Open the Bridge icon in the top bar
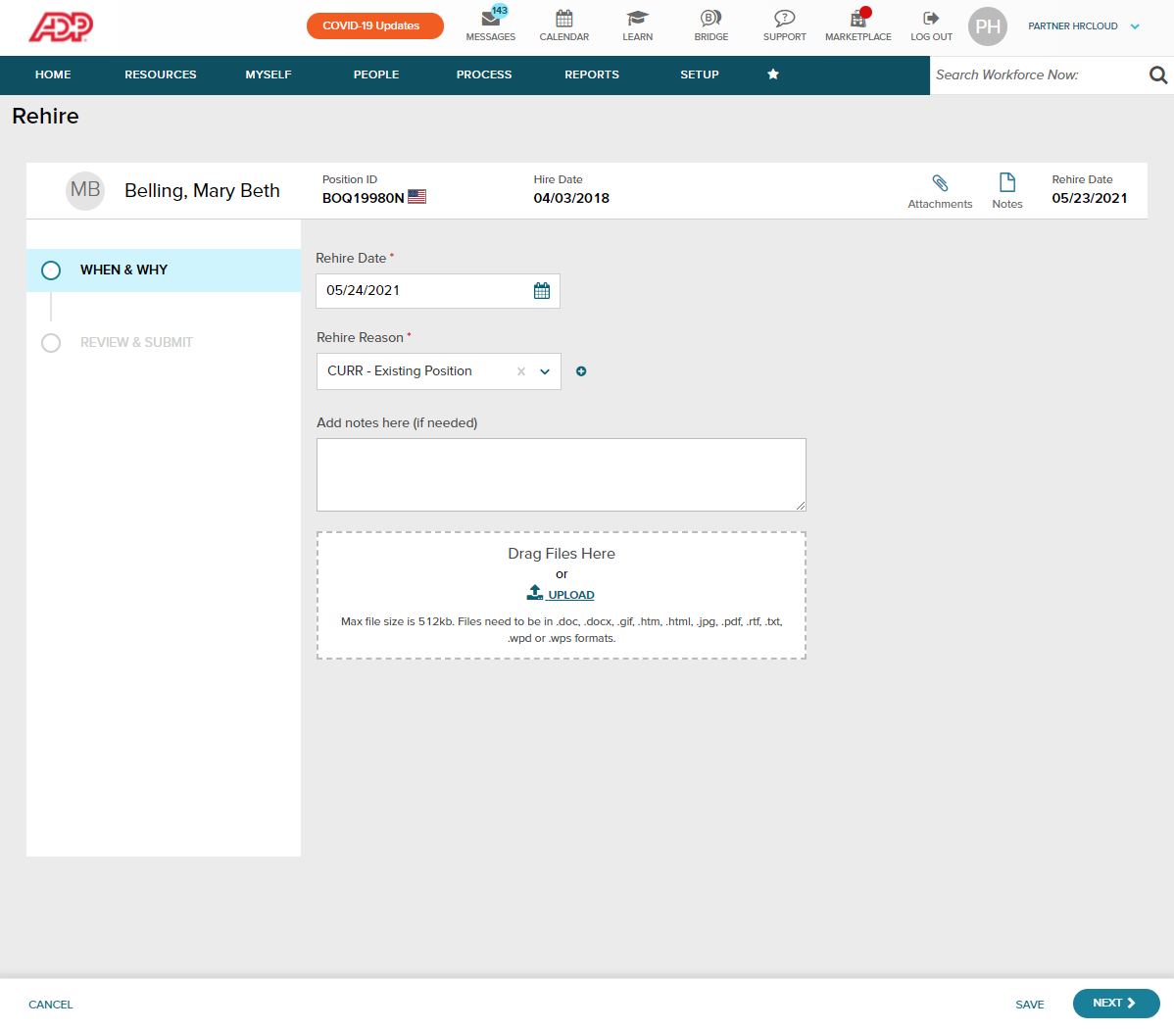The height and width of the screenshot is (1031, 1174). pos(709,18)
